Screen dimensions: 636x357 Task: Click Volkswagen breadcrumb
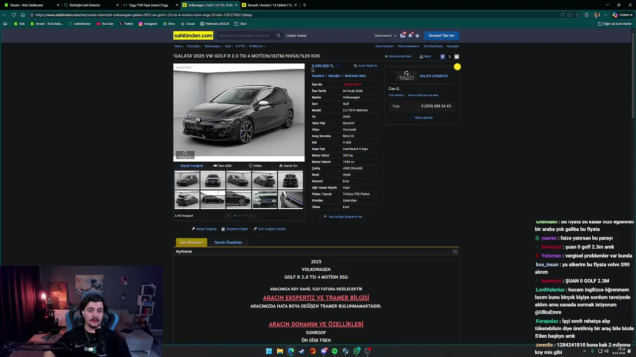coord(212,46)
